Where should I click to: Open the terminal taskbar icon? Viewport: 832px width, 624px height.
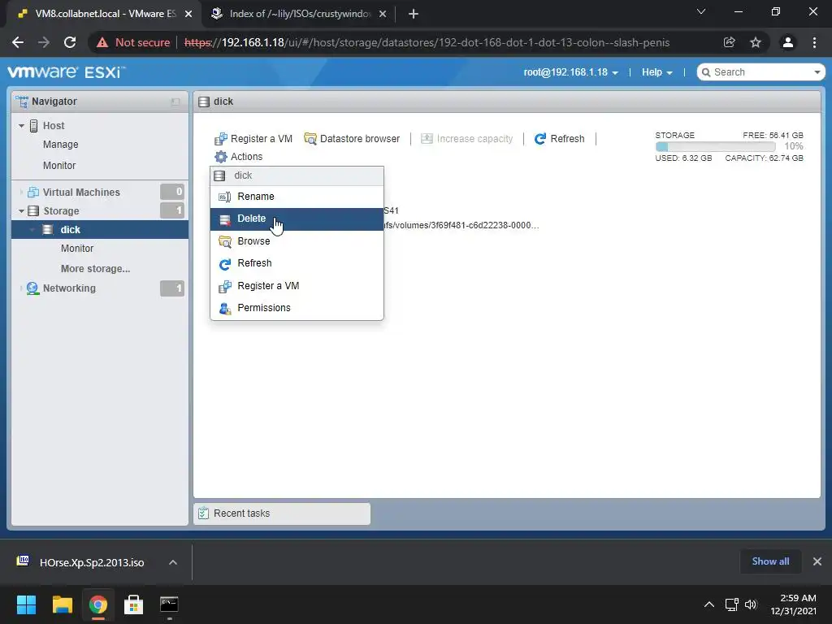tap(169, 604)
